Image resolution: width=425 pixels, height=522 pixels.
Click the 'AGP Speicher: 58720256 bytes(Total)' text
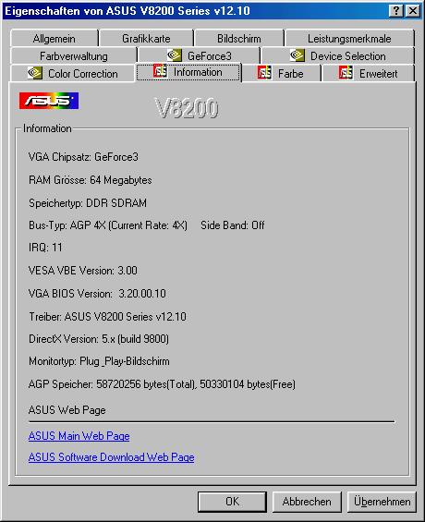click(112, 384)
